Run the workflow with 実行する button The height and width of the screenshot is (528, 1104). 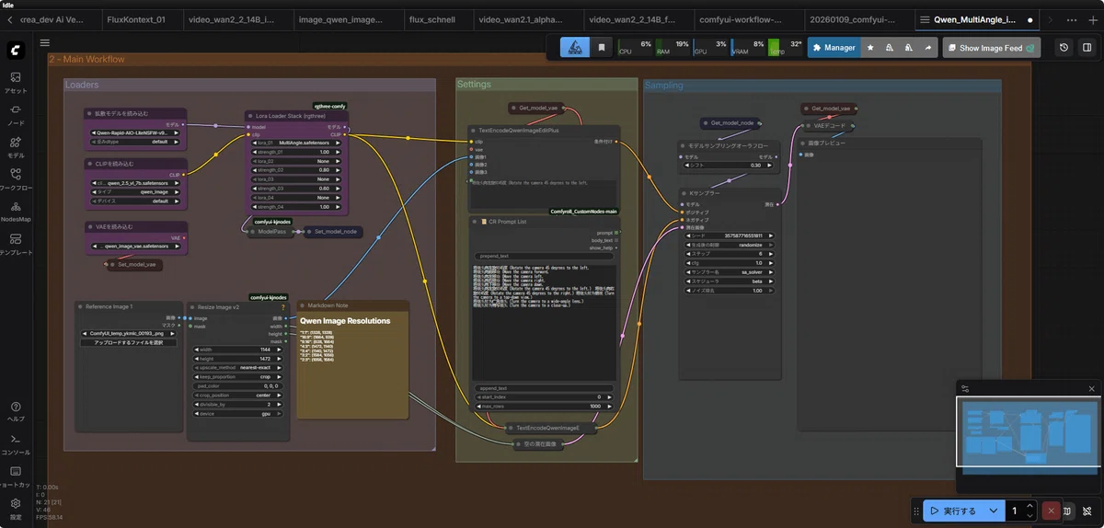click(953, 511)
